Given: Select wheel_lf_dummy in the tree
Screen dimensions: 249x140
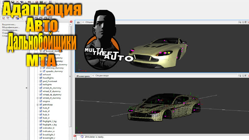Looking at the screenshot, I should click(x=52, y=91).
